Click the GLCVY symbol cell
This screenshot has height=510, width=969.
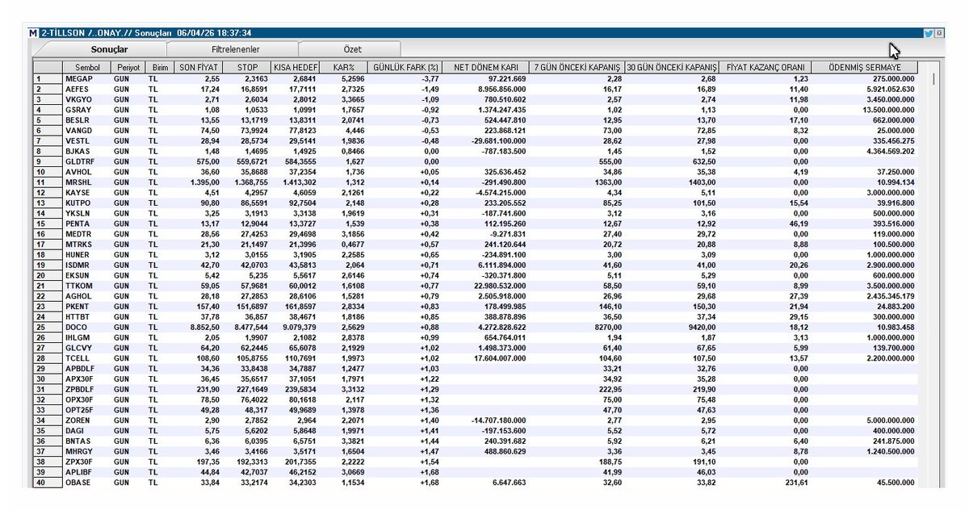(x=87, y=348)
